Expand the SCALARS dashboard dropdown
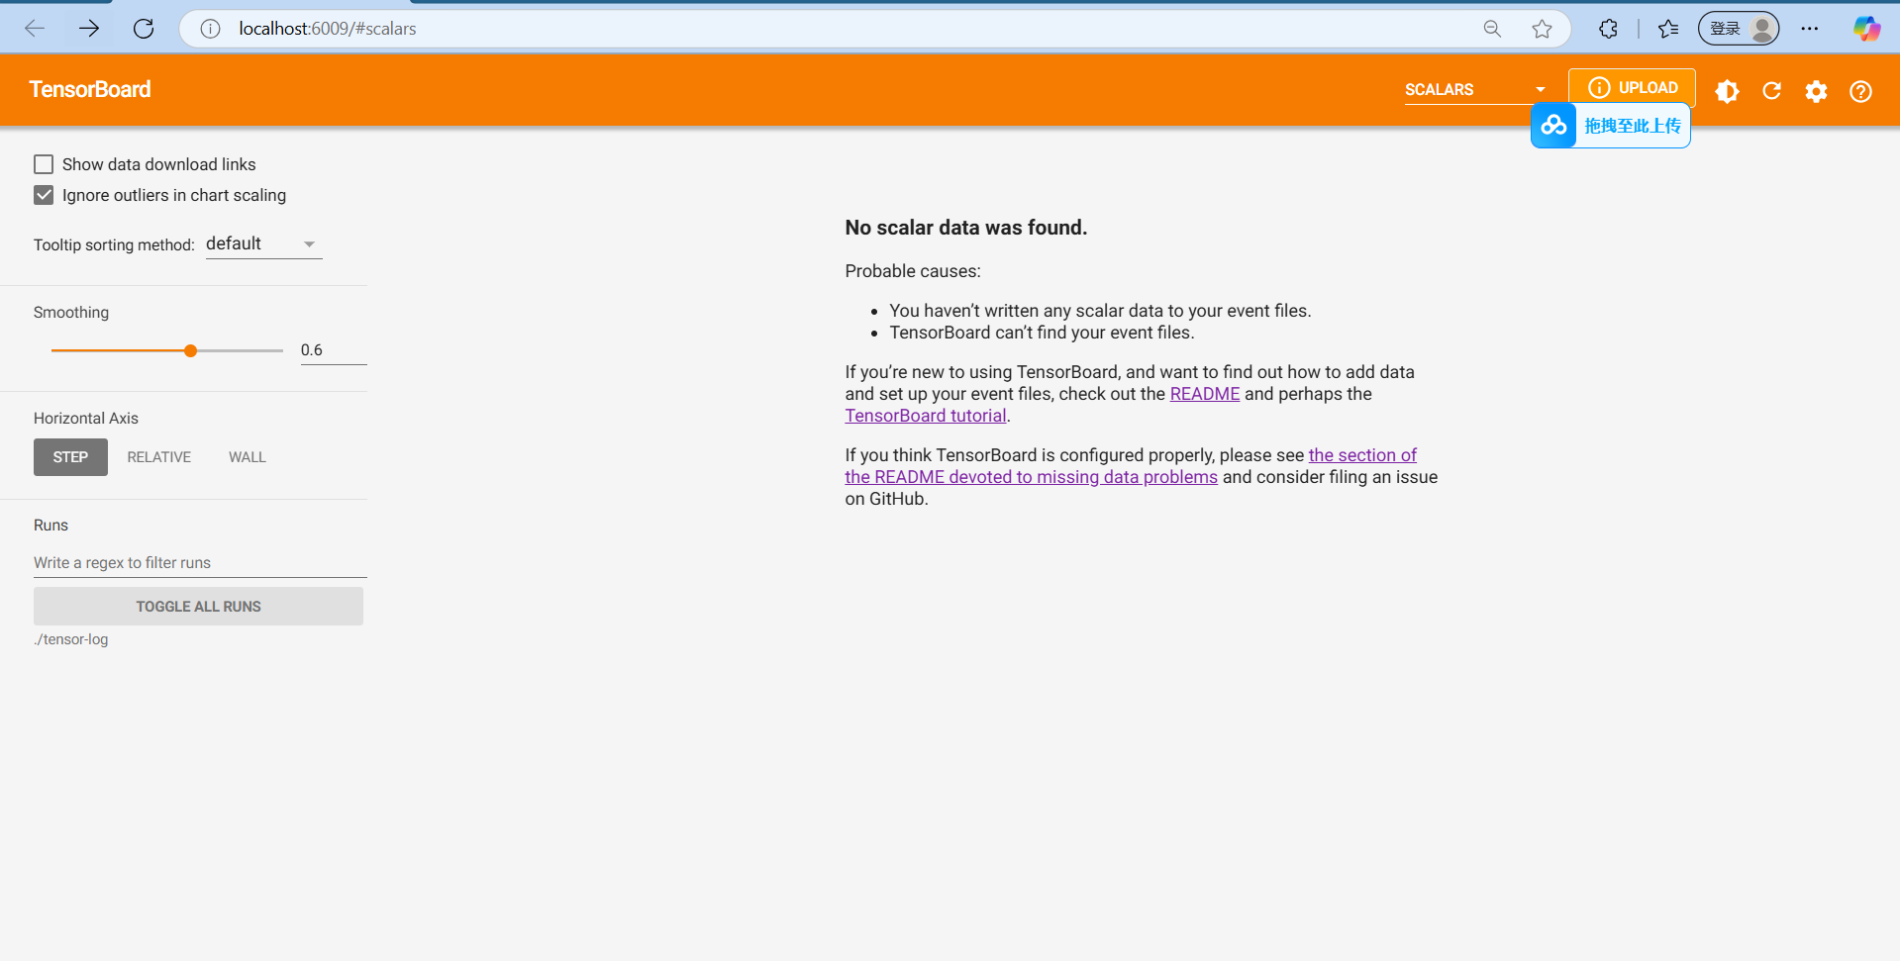Viewport: 1900px width, 961px height. (1475, 90)
